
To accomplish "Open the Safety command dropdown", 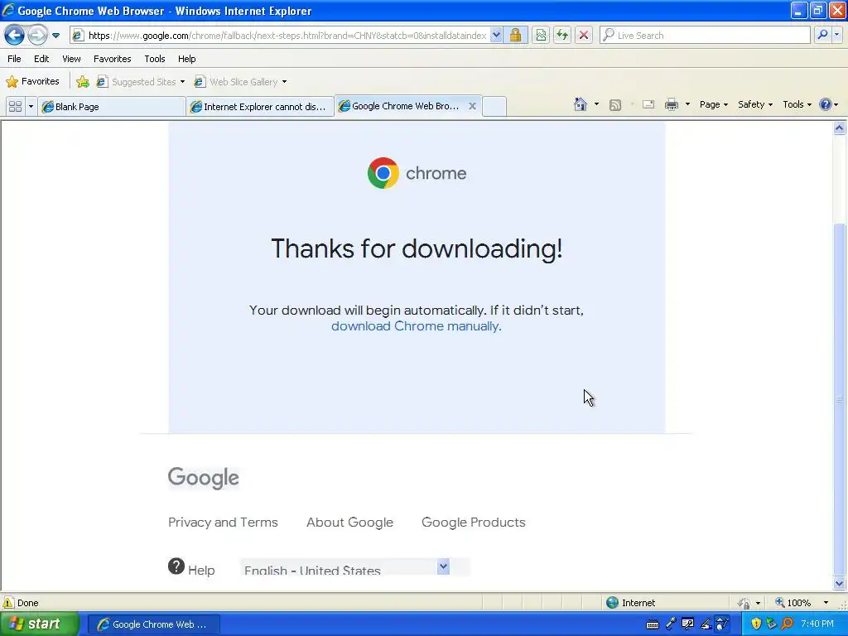I will pos(755,104).
